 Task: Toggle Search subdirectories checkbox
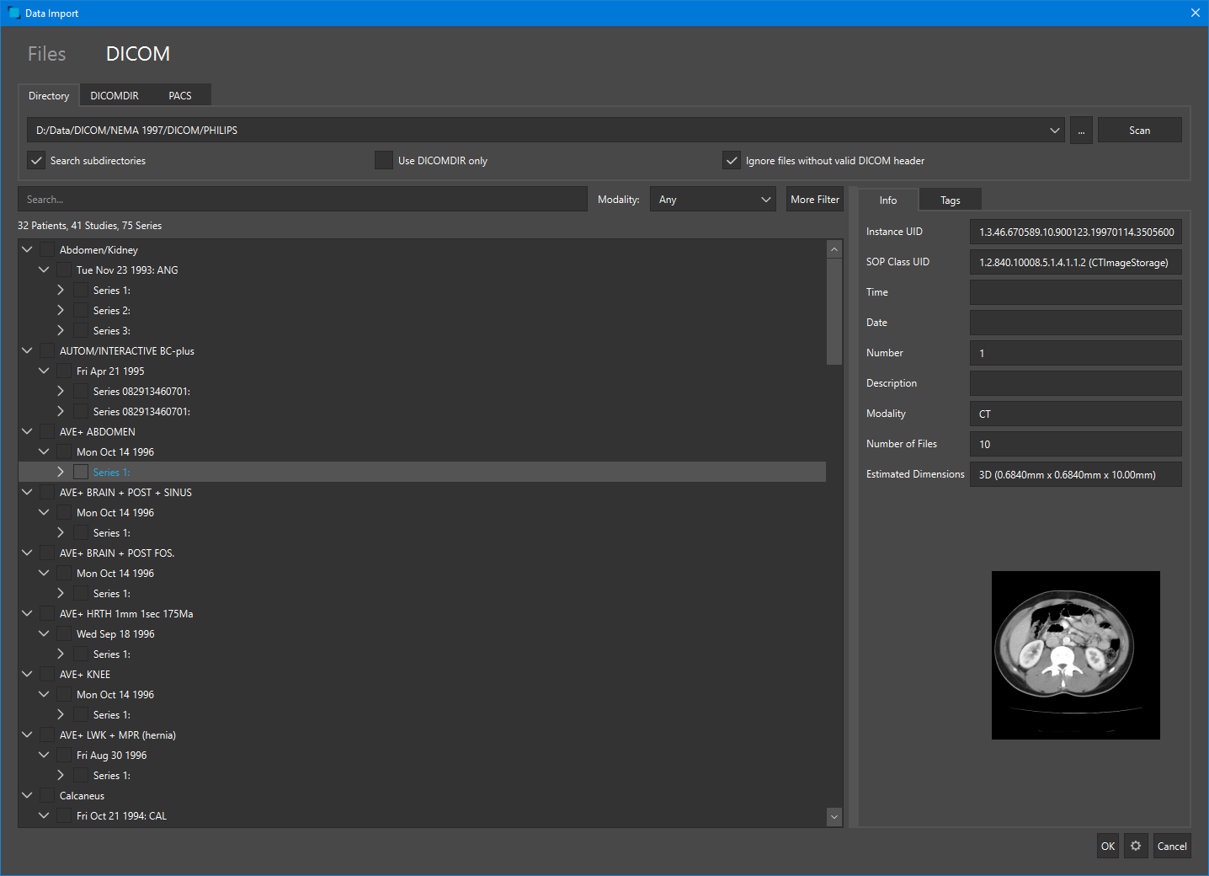click(36, 160)
